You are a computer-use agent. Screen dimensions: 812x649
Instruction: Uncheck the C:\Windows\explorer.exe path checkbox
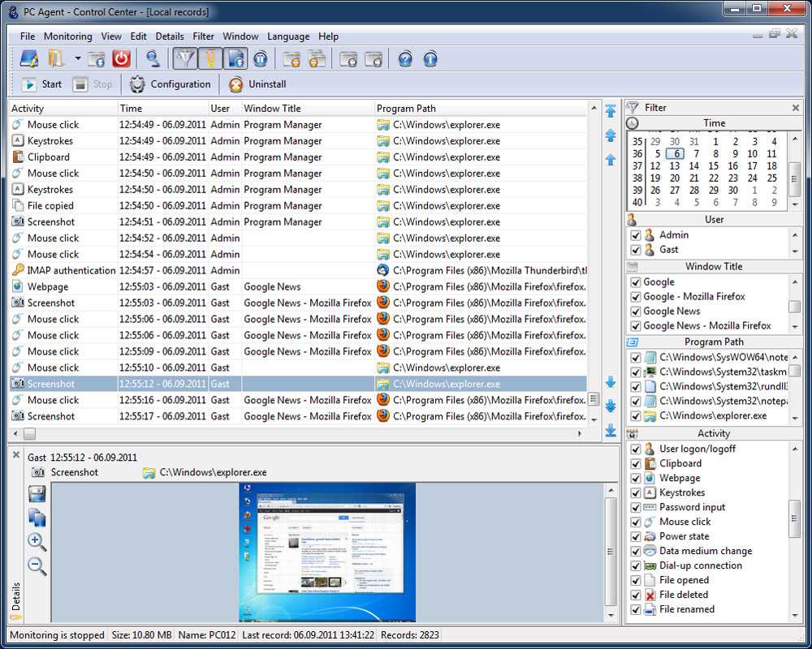point(636,416)
